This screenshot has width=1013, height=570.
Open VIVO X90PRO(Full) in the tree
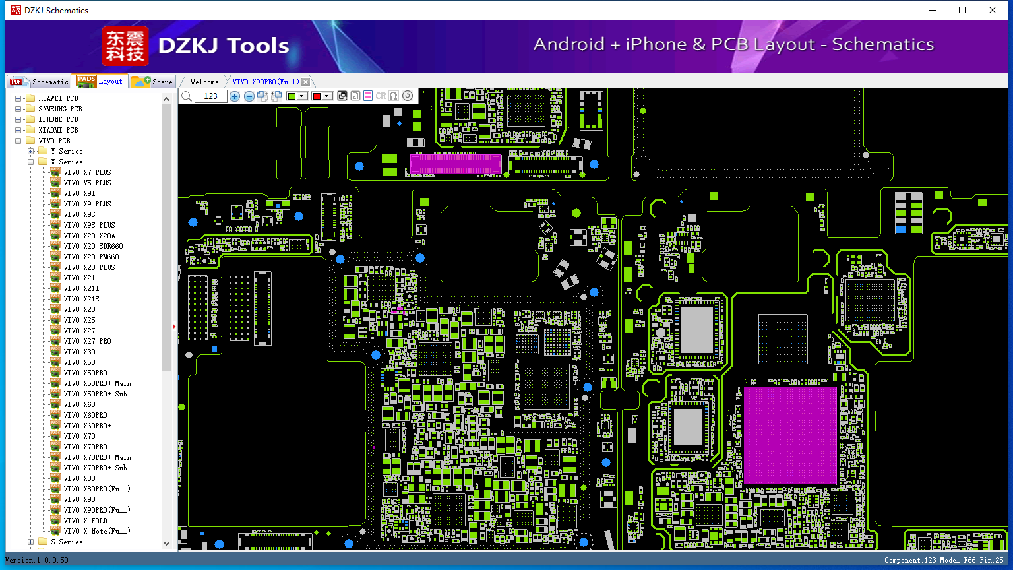coord(97,510)
